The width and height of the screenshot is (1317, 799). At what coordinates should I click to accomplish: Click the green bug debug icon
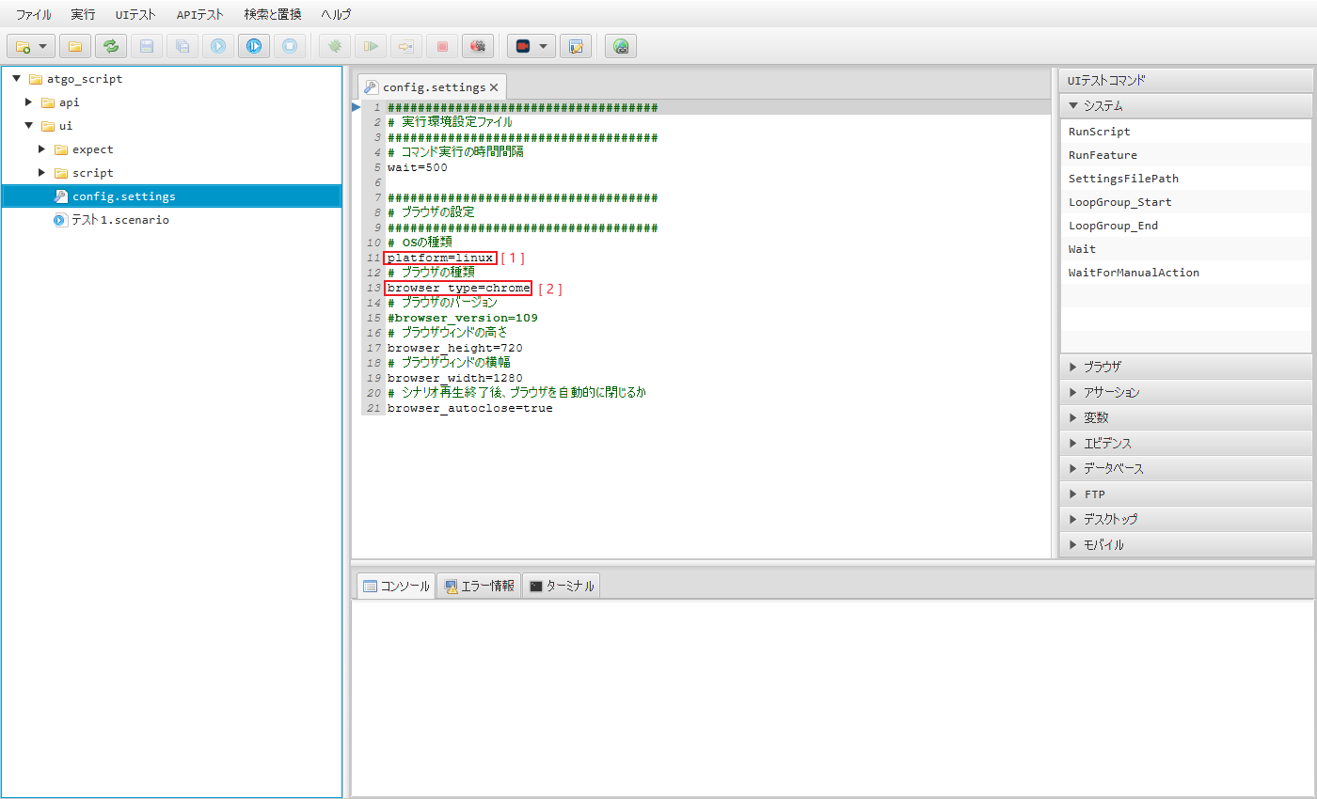335,46
